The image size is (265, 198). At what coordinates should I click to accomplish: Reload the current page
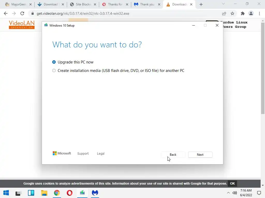[x=22, y=13]
